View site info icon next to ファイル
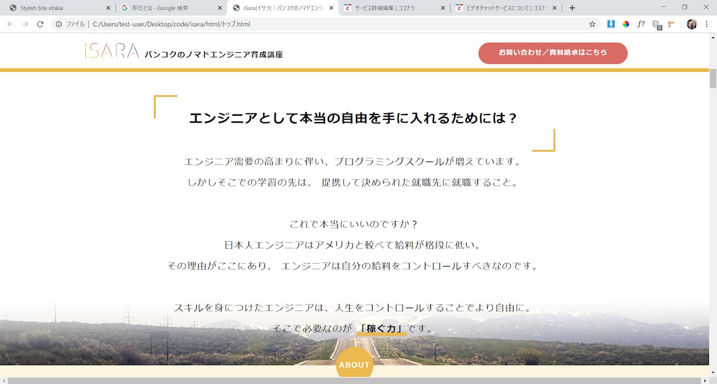Screen dimensions: 717x384 (59, 24)
